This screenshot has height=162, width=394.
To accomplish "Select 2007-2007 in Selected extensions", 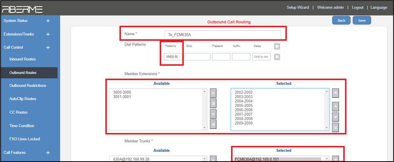I will click(243, 114).
